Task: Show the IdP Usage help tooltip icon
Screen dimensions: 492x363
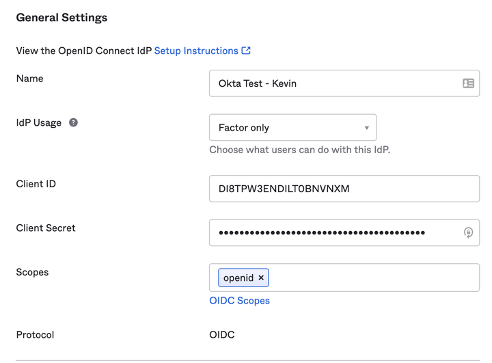Action: tap(73, 122)
